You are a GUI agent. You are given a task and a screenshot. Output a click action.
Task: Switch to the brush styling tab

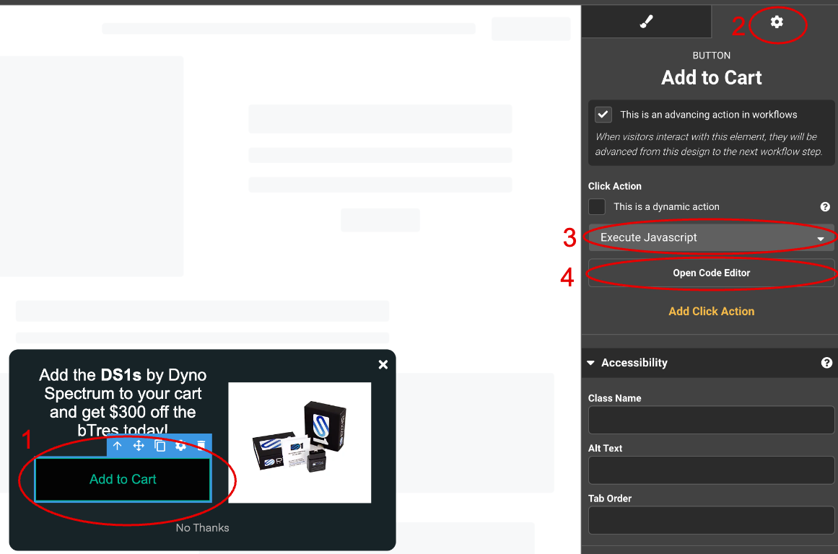tap(646, 21)
